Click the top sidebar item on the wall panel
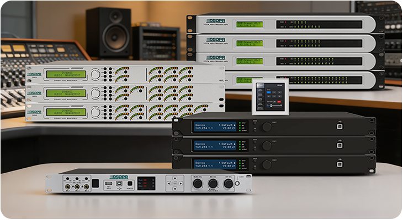Image resolution: width=403 pixels, height=220 pixels. pos(261,85)
